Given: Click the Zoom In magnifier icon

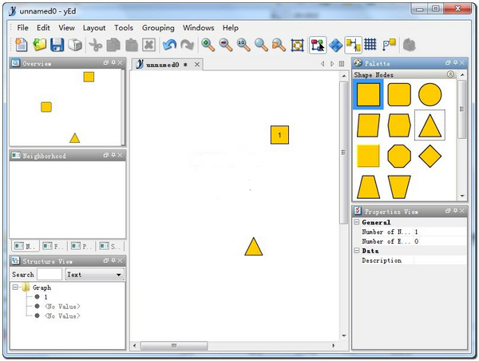Looking at the screenshot, I should (208, 46).
